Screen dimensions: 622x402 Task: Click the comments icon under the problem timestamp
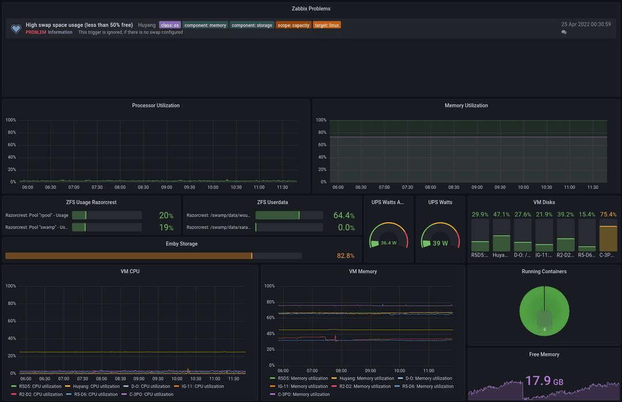(x=564, y=32)
